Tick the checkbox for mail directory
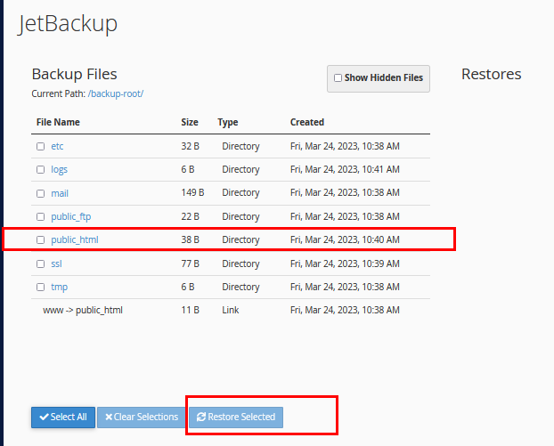The height and width of the screenshot is (446, 554). [41, 193]
